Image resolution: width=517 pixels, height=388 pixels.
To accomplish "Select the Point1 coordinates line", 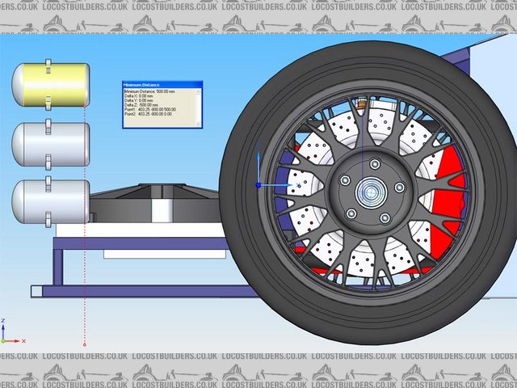I will click(154, 110).
